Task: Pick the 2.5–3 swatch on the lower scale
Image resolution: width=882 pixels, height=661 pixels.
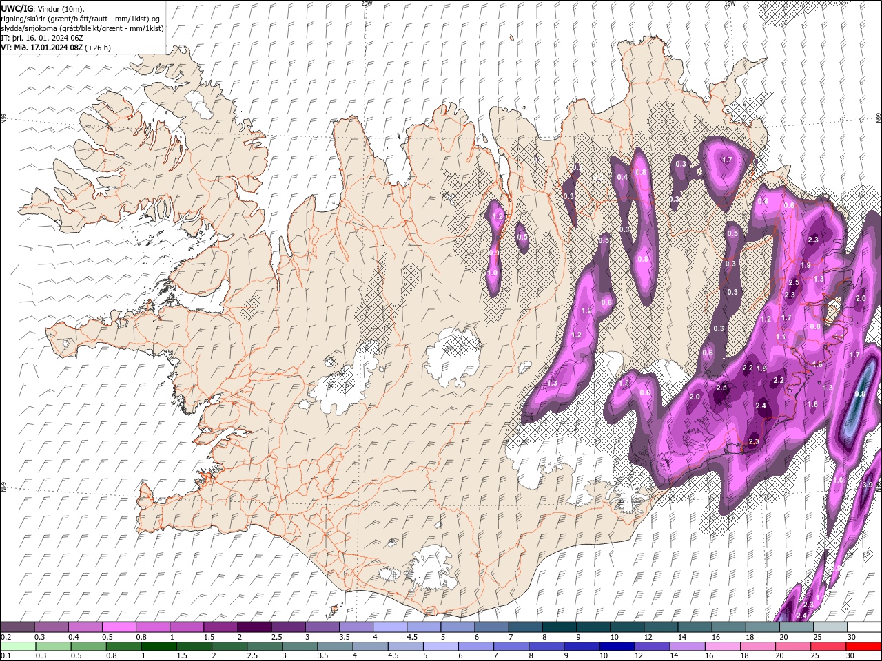Action: pyautogui.click(x=264, y=647)
